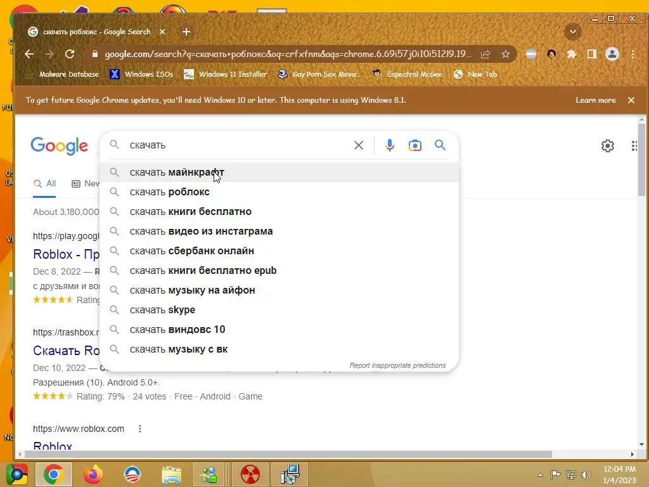Open the Espectral McGee bookmark
This screenshot has height=487, width=649.
[408, 75]
